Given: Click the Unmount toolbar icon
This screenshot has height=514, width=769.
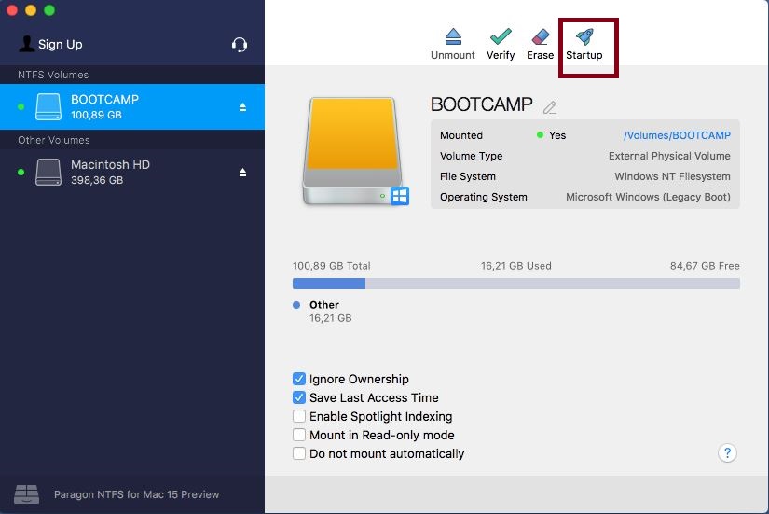Looking at the screenshot, I should click(453, 36).
